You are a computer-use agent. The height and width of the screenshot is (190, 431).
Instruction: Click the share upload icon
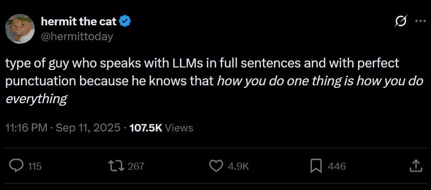click(x=416, y=166)
